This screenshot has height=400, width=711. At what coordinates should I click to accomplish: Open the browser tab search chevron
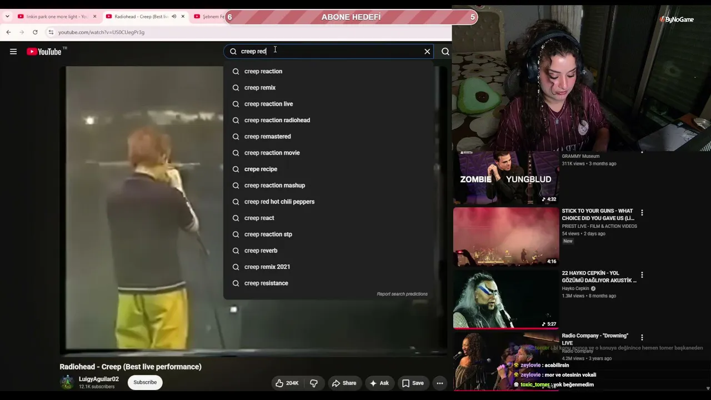coord(7,17)
